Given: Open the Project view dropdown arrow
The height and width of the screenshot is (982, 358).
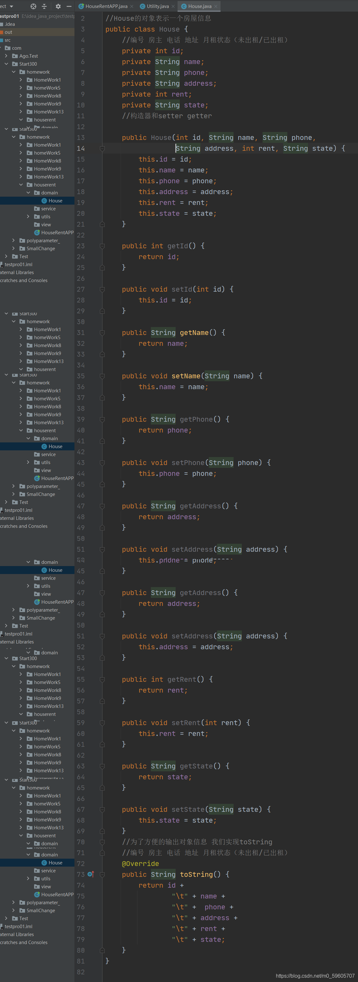Looking at the screenshot, I should coord(11,6).
